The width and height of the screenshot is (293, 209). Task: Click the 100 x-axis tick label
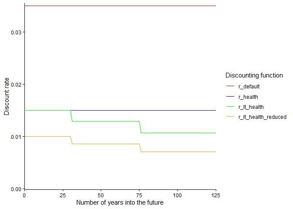click(177, 196)
